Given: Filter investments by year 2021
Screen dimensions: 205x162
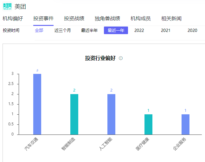Looking at the screenshot, I should tap(166, 30).
